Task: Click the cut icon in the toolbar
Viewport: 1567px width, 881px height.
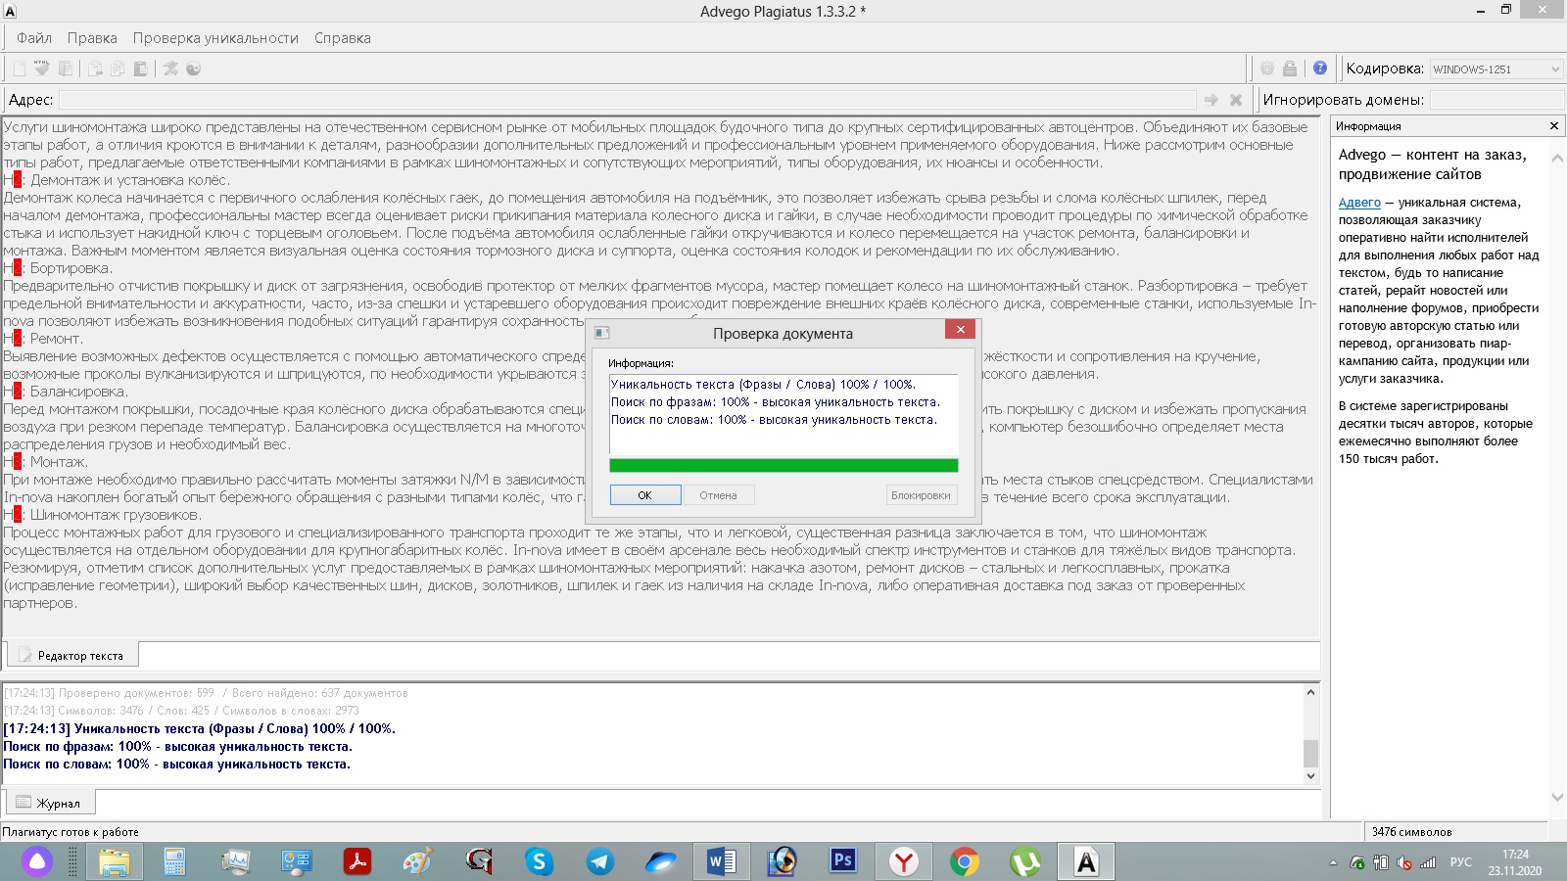Action: tap(95, 69)
